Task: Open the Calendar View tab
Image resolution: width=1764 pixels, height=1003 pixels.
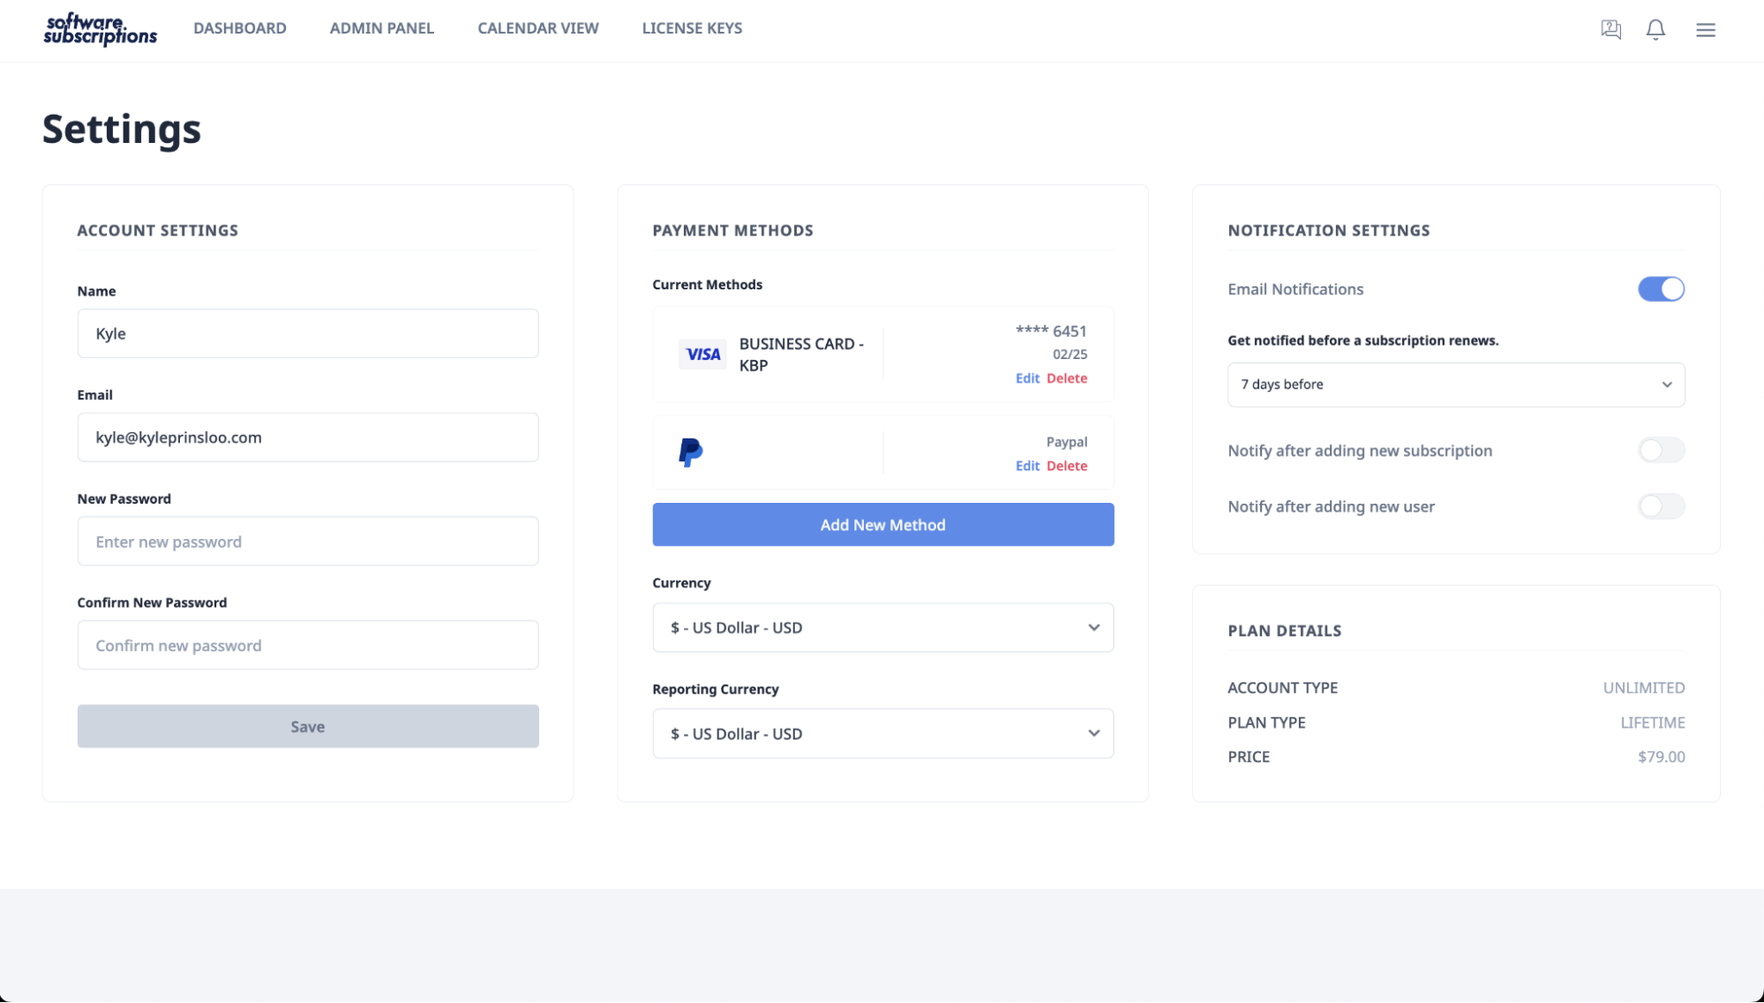Action: click(538, 28)
